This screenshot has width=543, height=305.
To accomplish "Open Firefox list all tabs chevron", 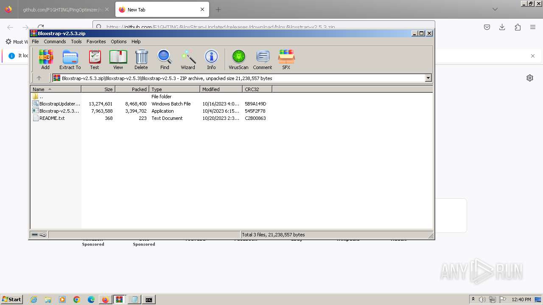I will coord(495,9).
